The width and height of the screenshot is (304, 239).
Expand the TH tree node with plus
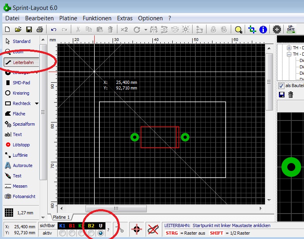click(289, 48)
